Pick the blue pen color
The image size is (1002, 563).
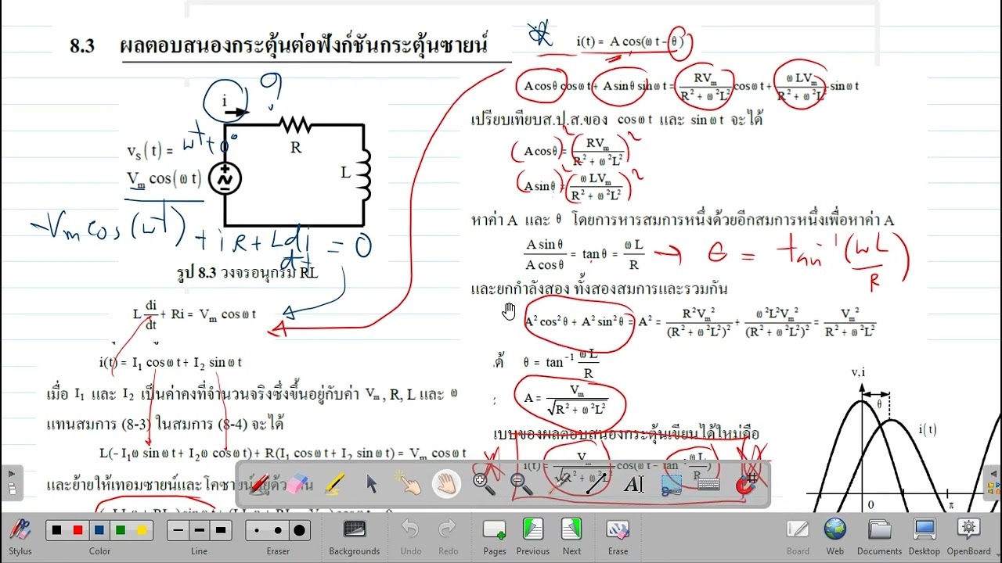coord(99,530)
